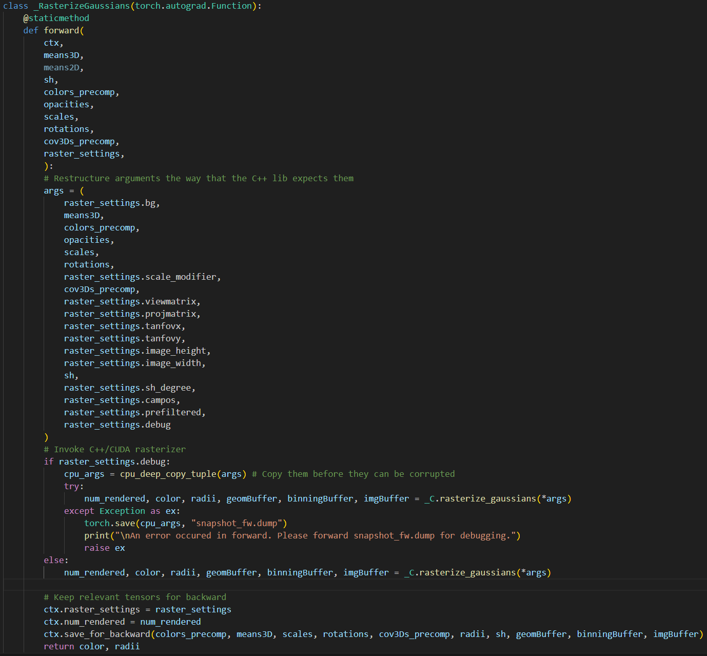Click raster_settings.sh_degree line
The width and height of the screenshot is (707, 656).
130,388
